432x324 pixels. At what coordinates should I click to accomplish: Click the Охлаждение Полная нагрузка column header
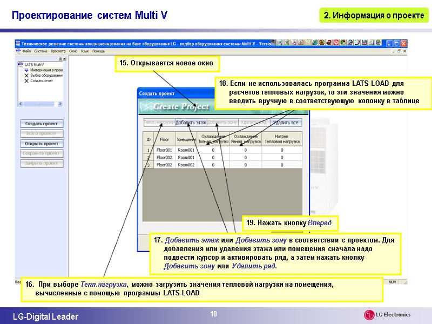point(213,139)
